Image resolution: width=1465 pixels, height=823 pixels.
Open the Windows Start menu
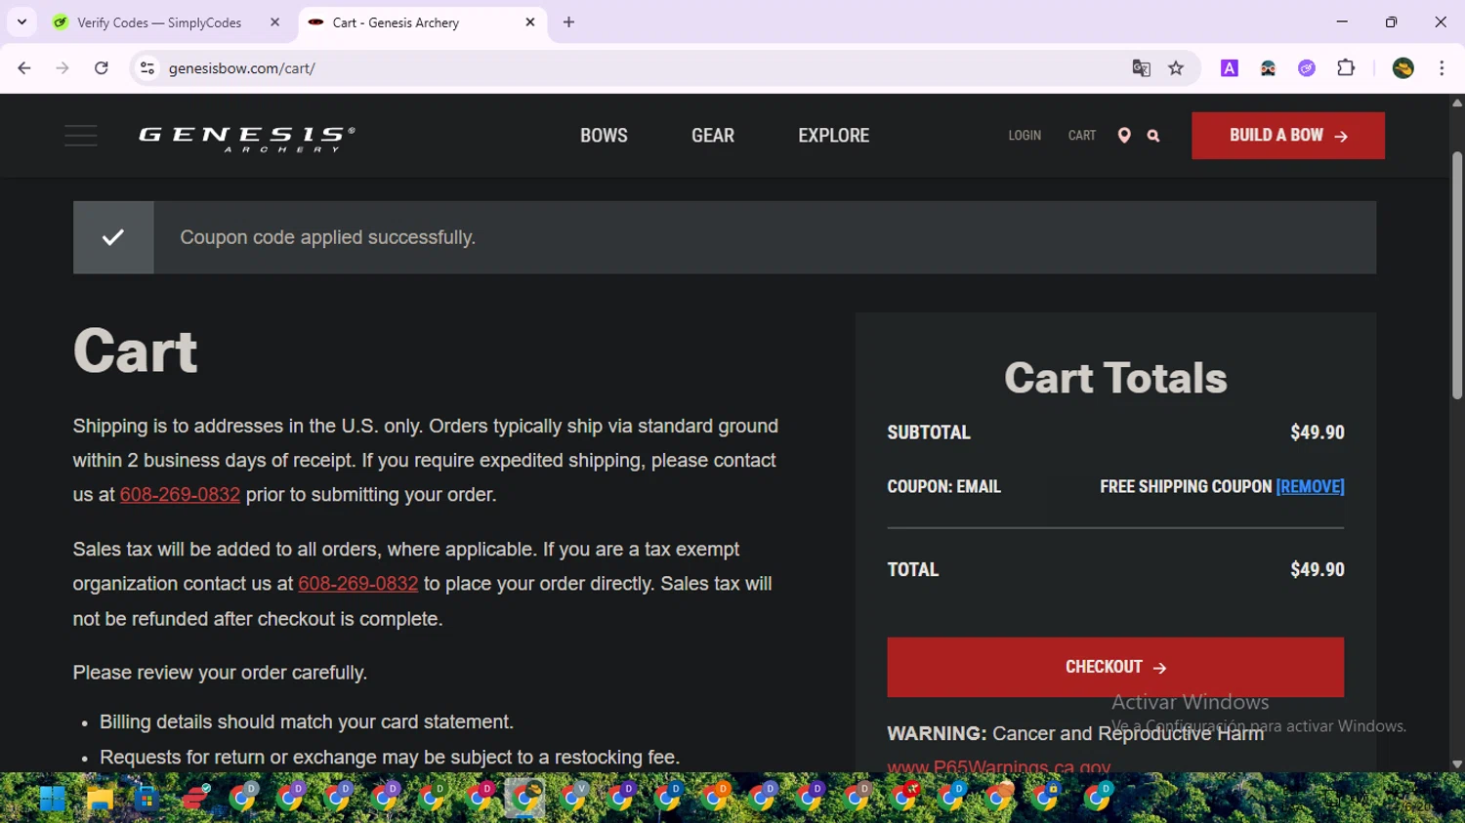53,800
